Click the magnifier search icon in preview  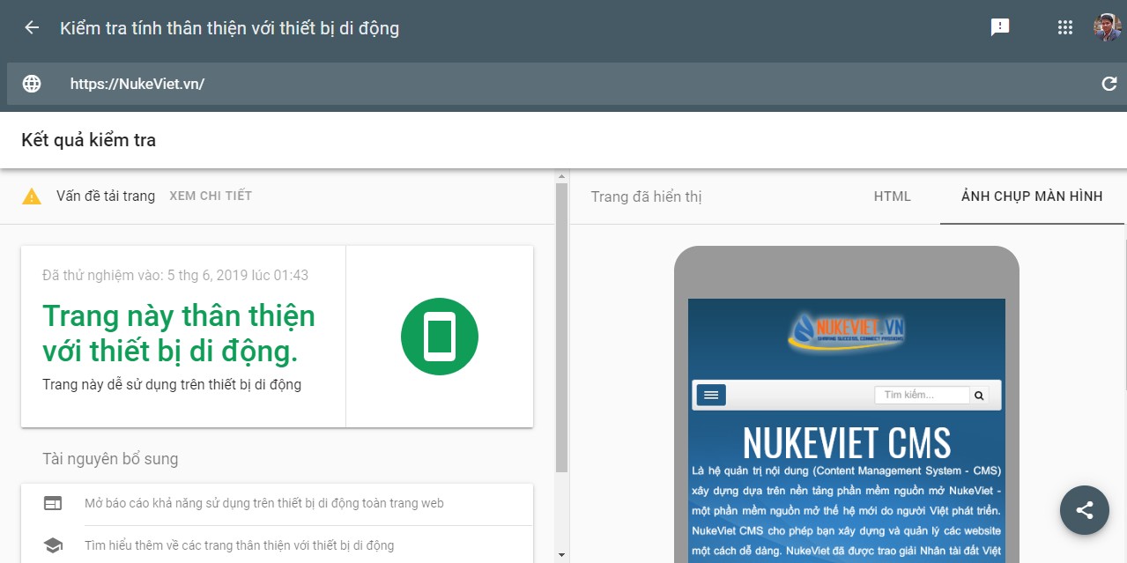click(979, 396)
